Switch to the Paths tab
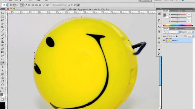Viewport: 195px width, 109px height. click(x=173, y=29)
